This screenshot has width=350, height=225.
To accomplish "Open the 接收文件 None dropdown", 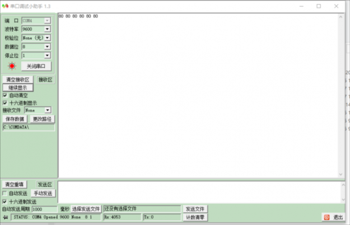I will pos(48,110).
